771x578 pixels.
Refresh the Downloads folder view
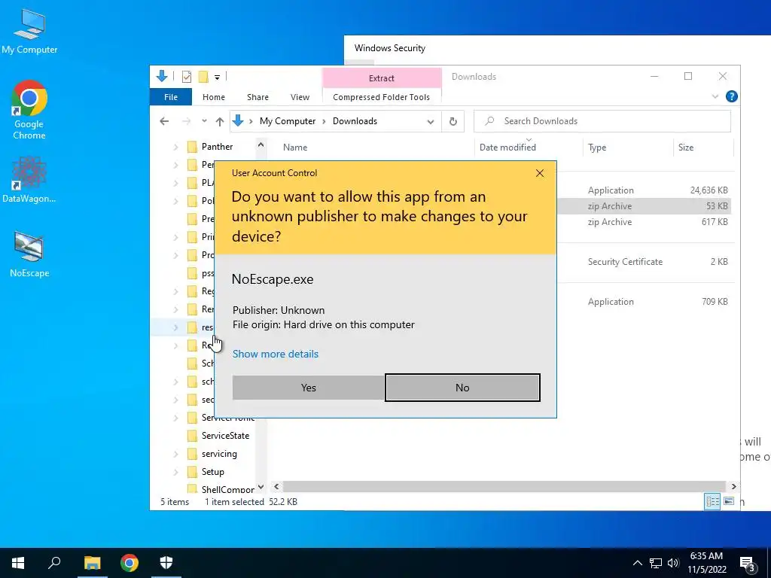tap(453, 121)
